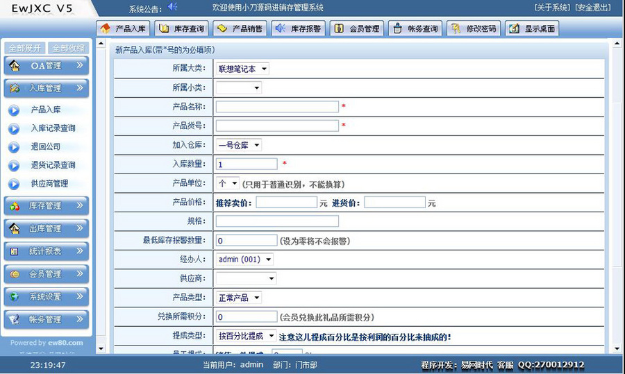Open the 产品类型 dropdown showing 正常产品

tap(238, 298)
